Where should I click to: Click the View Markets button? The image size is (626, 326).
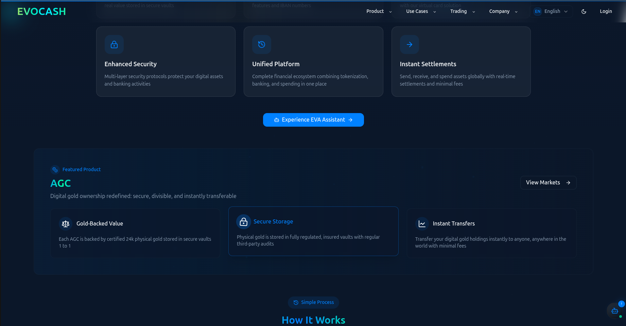pos(548,182)
